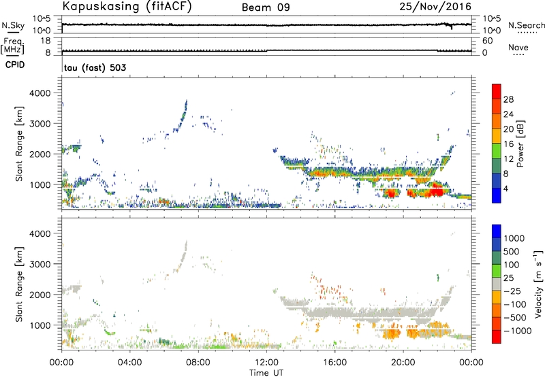Click power colorbar tick value '28'

click(x=508, y=99)
